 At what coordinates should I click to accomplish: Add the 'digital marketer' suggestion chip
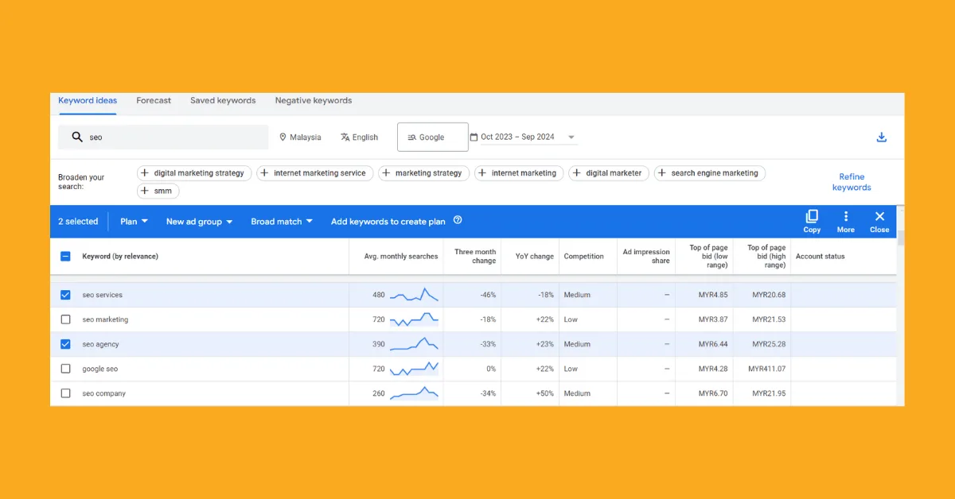609,173
